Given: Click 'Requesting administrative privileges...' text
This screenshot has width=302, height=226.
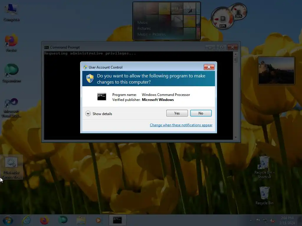Looking at the screenshot, I should 90,54.
